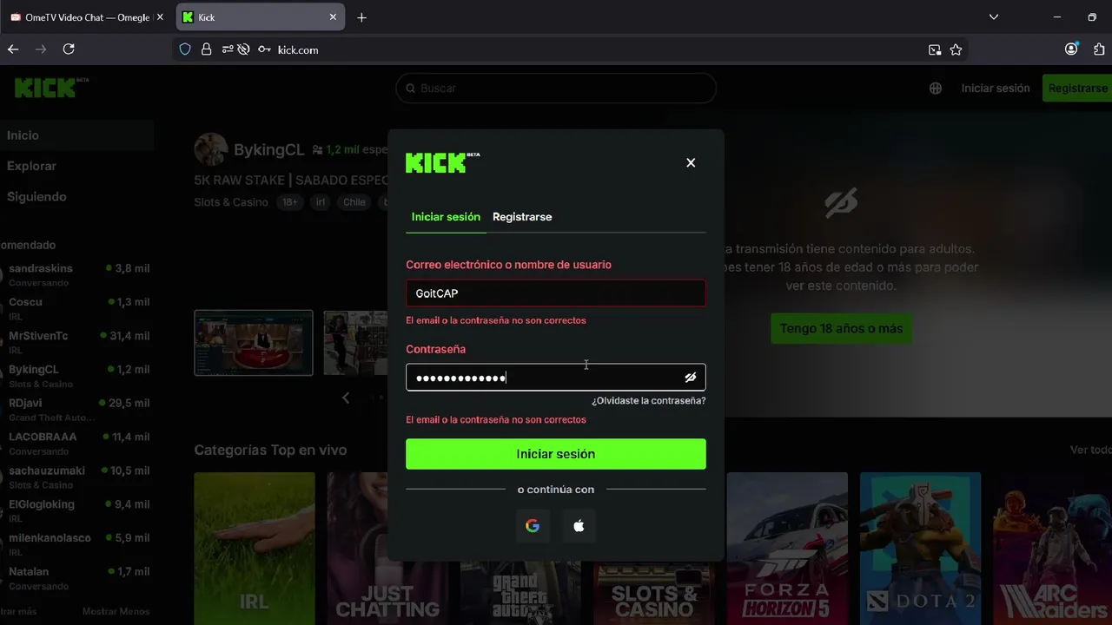Viewport: 1112px width, 625px height.
Task: Click Mostrar Menos in the sidebar
Action: point(116,612)
